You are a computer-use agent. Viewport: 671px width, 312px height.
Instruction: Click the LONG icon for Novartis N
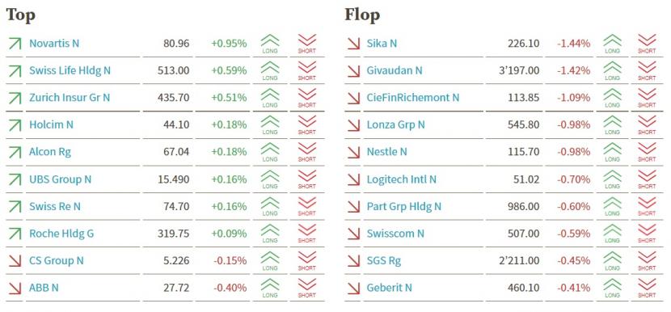pos(269,44)
